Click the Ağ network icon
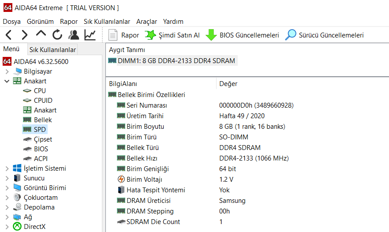Image resolution: width=389 pixels, height=232 pixels. 17,217
